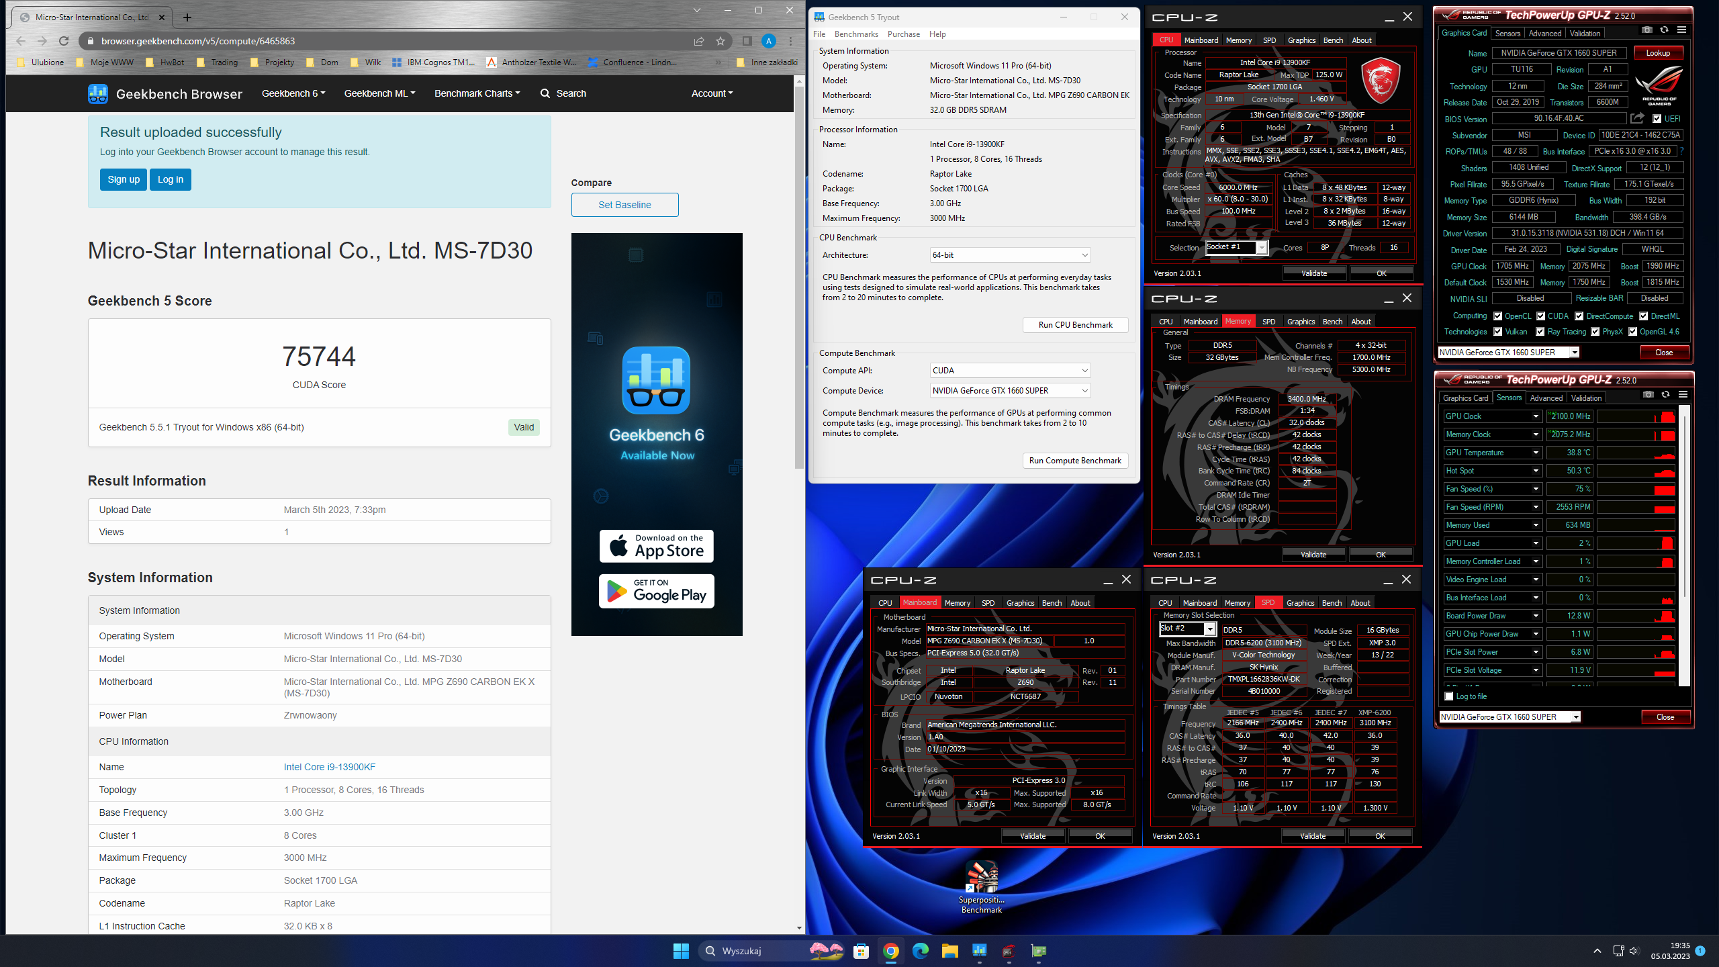The height and width of the screenshot is (967, 1719).
Task: Click refresh icon in upper GPU-Z window
Action: (1665, 30)
